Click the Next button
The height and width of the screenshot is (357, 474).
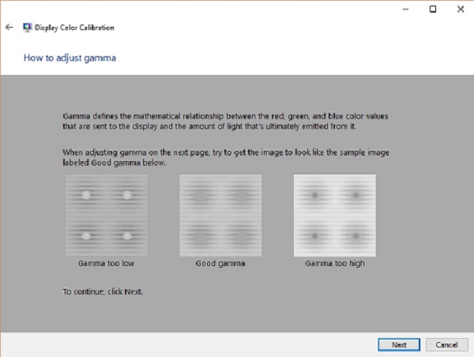click(x=399, y=344)
